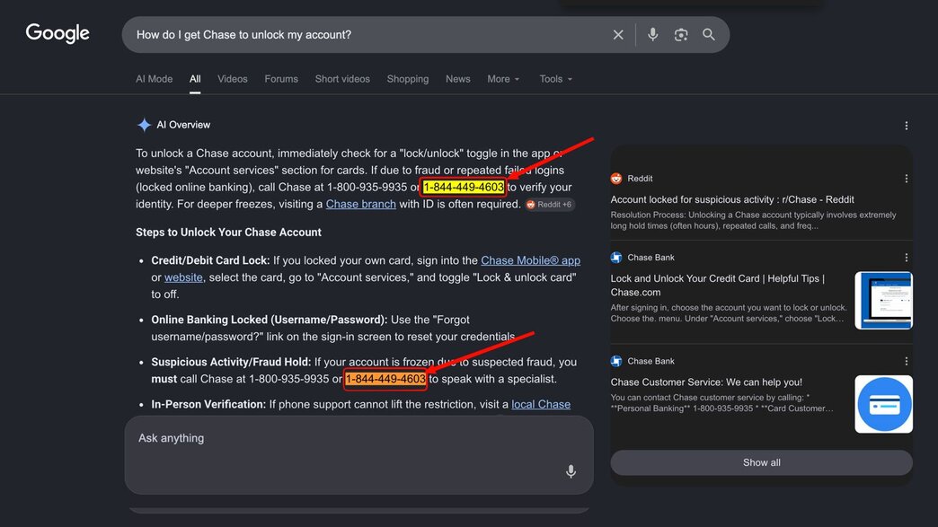Click the Google logo
Image resolution: width=938 pixels, height=527 pixels.
click(x=58, y=33)
